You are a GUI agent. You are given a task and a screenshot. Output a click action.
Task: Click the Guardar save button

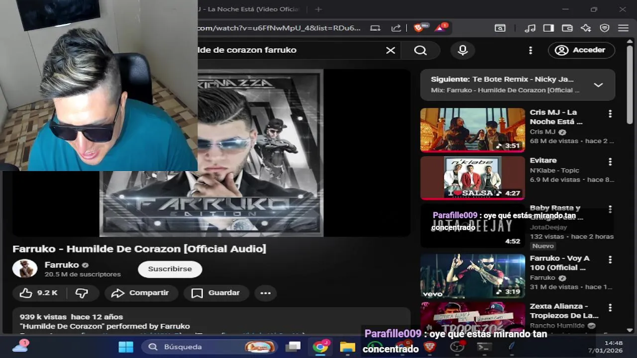pos(215,293)
